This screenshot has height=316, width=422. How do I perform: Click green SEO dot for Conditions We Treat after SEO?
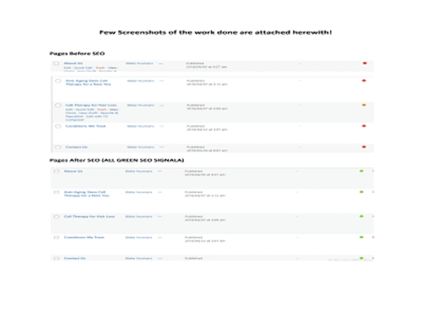(x=362, y=237)
